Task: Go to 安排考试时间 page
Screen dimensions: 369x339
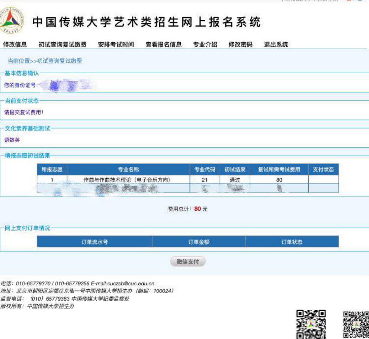Action: click(x=116, y=44)
